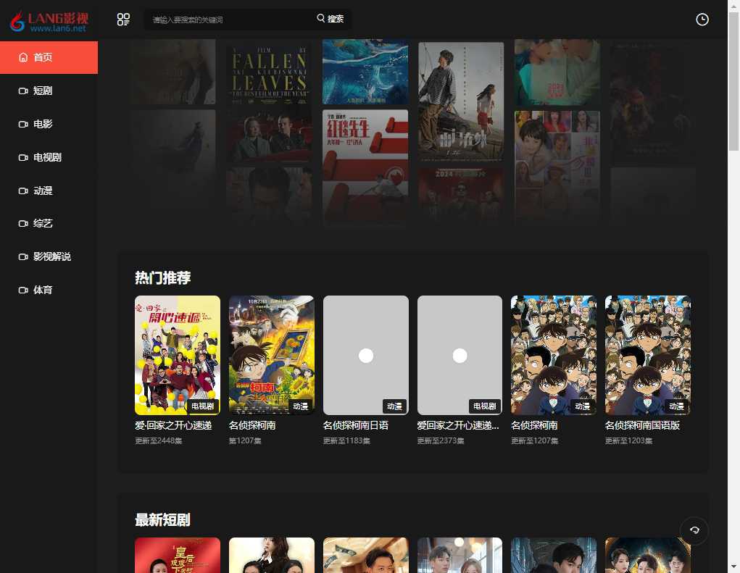Open the category grid menu icon

(123, 20)
